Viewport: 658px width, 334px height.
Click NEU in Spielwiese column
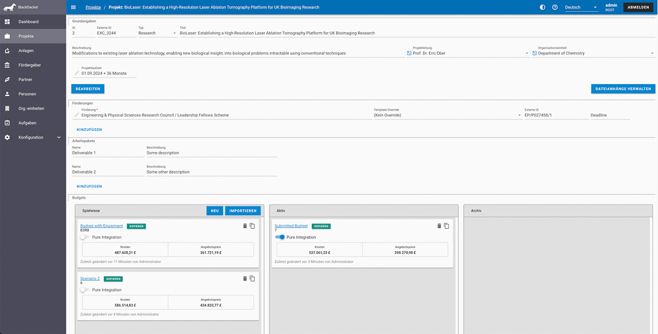[x=215, y=211]
